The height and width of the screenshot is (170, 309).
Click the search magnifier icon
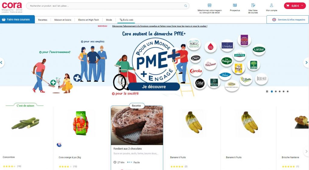click(186, 6)
